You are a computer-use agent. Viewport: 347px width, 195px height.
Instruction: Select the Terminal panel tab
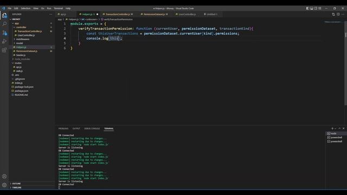tap(108, 128)
